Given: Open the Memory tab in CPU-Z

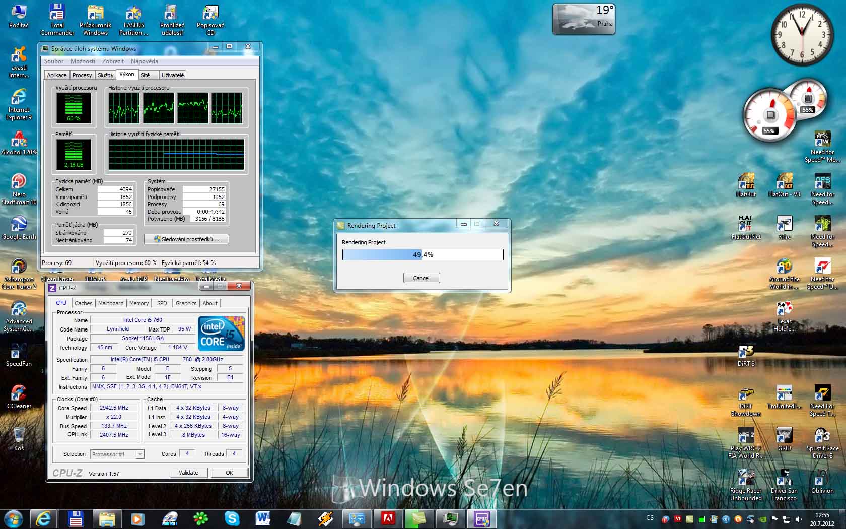Looking at the screenshot, I should (x=139, y=303).
